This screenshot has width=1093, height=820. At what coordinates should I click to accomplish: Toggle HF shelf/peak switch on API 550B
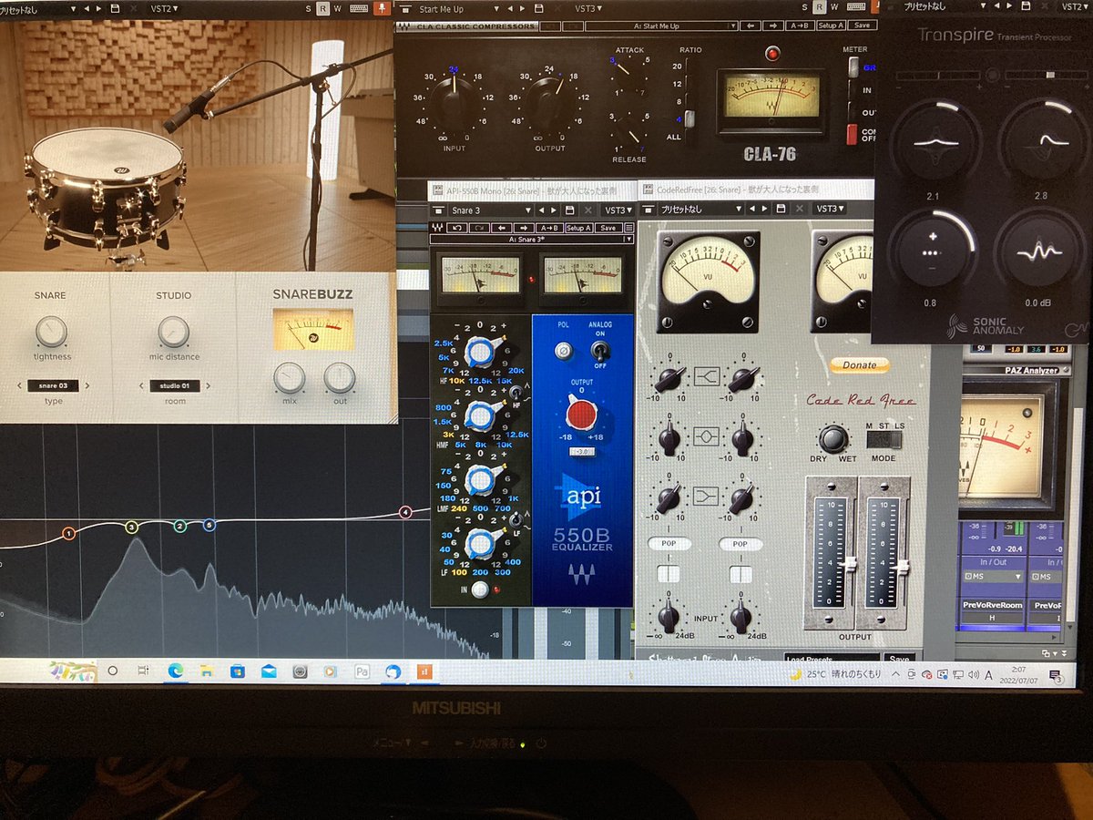517,392
